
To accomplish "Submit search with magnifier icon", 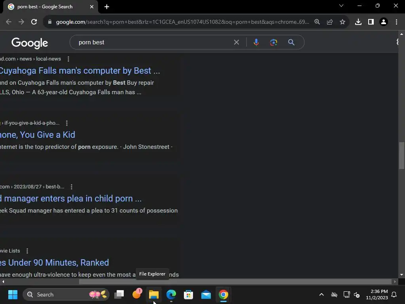I will pyautogui.click(x=291, y=42).
